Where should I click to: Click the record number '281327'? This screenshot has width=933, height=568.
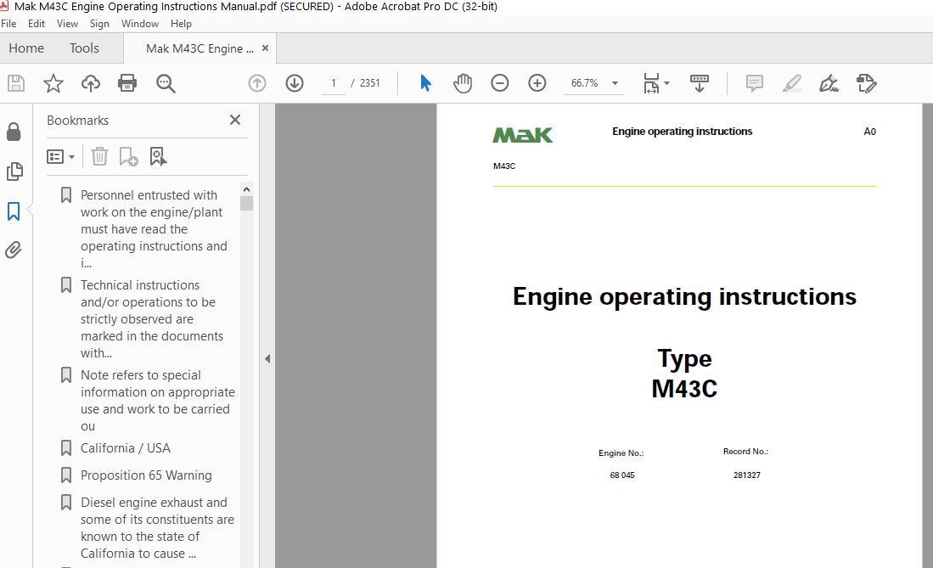747,475
